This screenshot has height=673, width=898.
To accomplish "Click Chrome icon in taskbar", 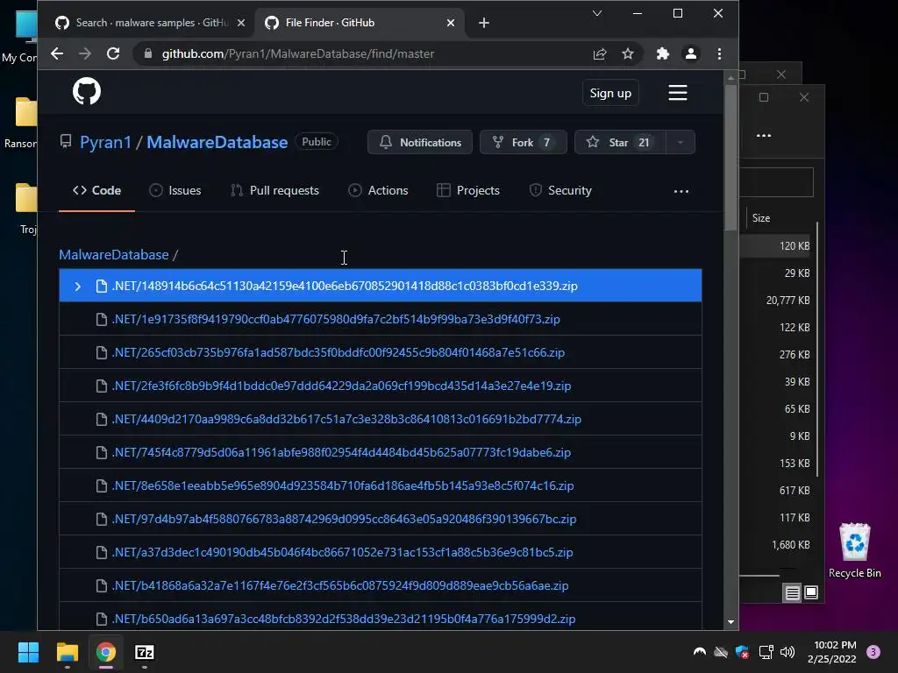I will [x=106, y=652].
